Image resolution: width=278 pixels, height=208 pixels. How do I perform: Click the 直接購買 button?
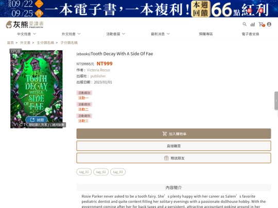[x=173, y=146]
